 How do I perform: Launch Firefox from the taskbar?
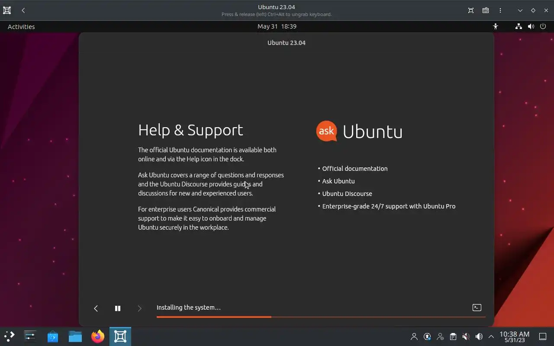tap(98, 336)
